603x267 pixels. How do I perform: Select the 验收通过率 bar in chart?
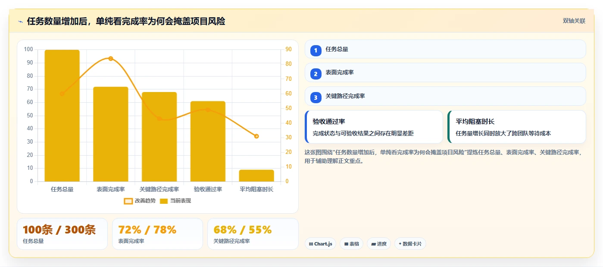[x=208, y=141]
